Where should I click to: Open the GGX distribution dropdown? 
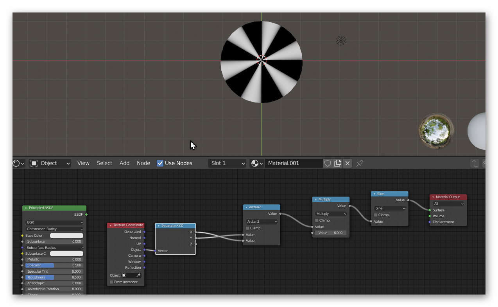54,222
